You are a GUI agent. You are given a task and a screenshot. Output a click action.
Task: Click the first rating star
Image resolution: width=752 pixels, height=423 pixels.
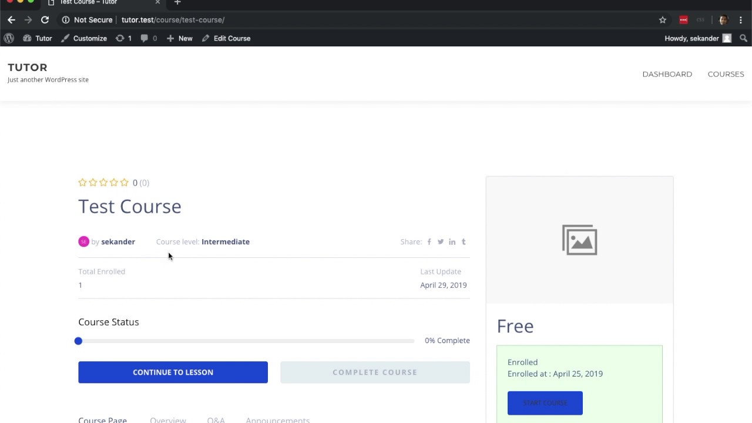pos(82,183)
